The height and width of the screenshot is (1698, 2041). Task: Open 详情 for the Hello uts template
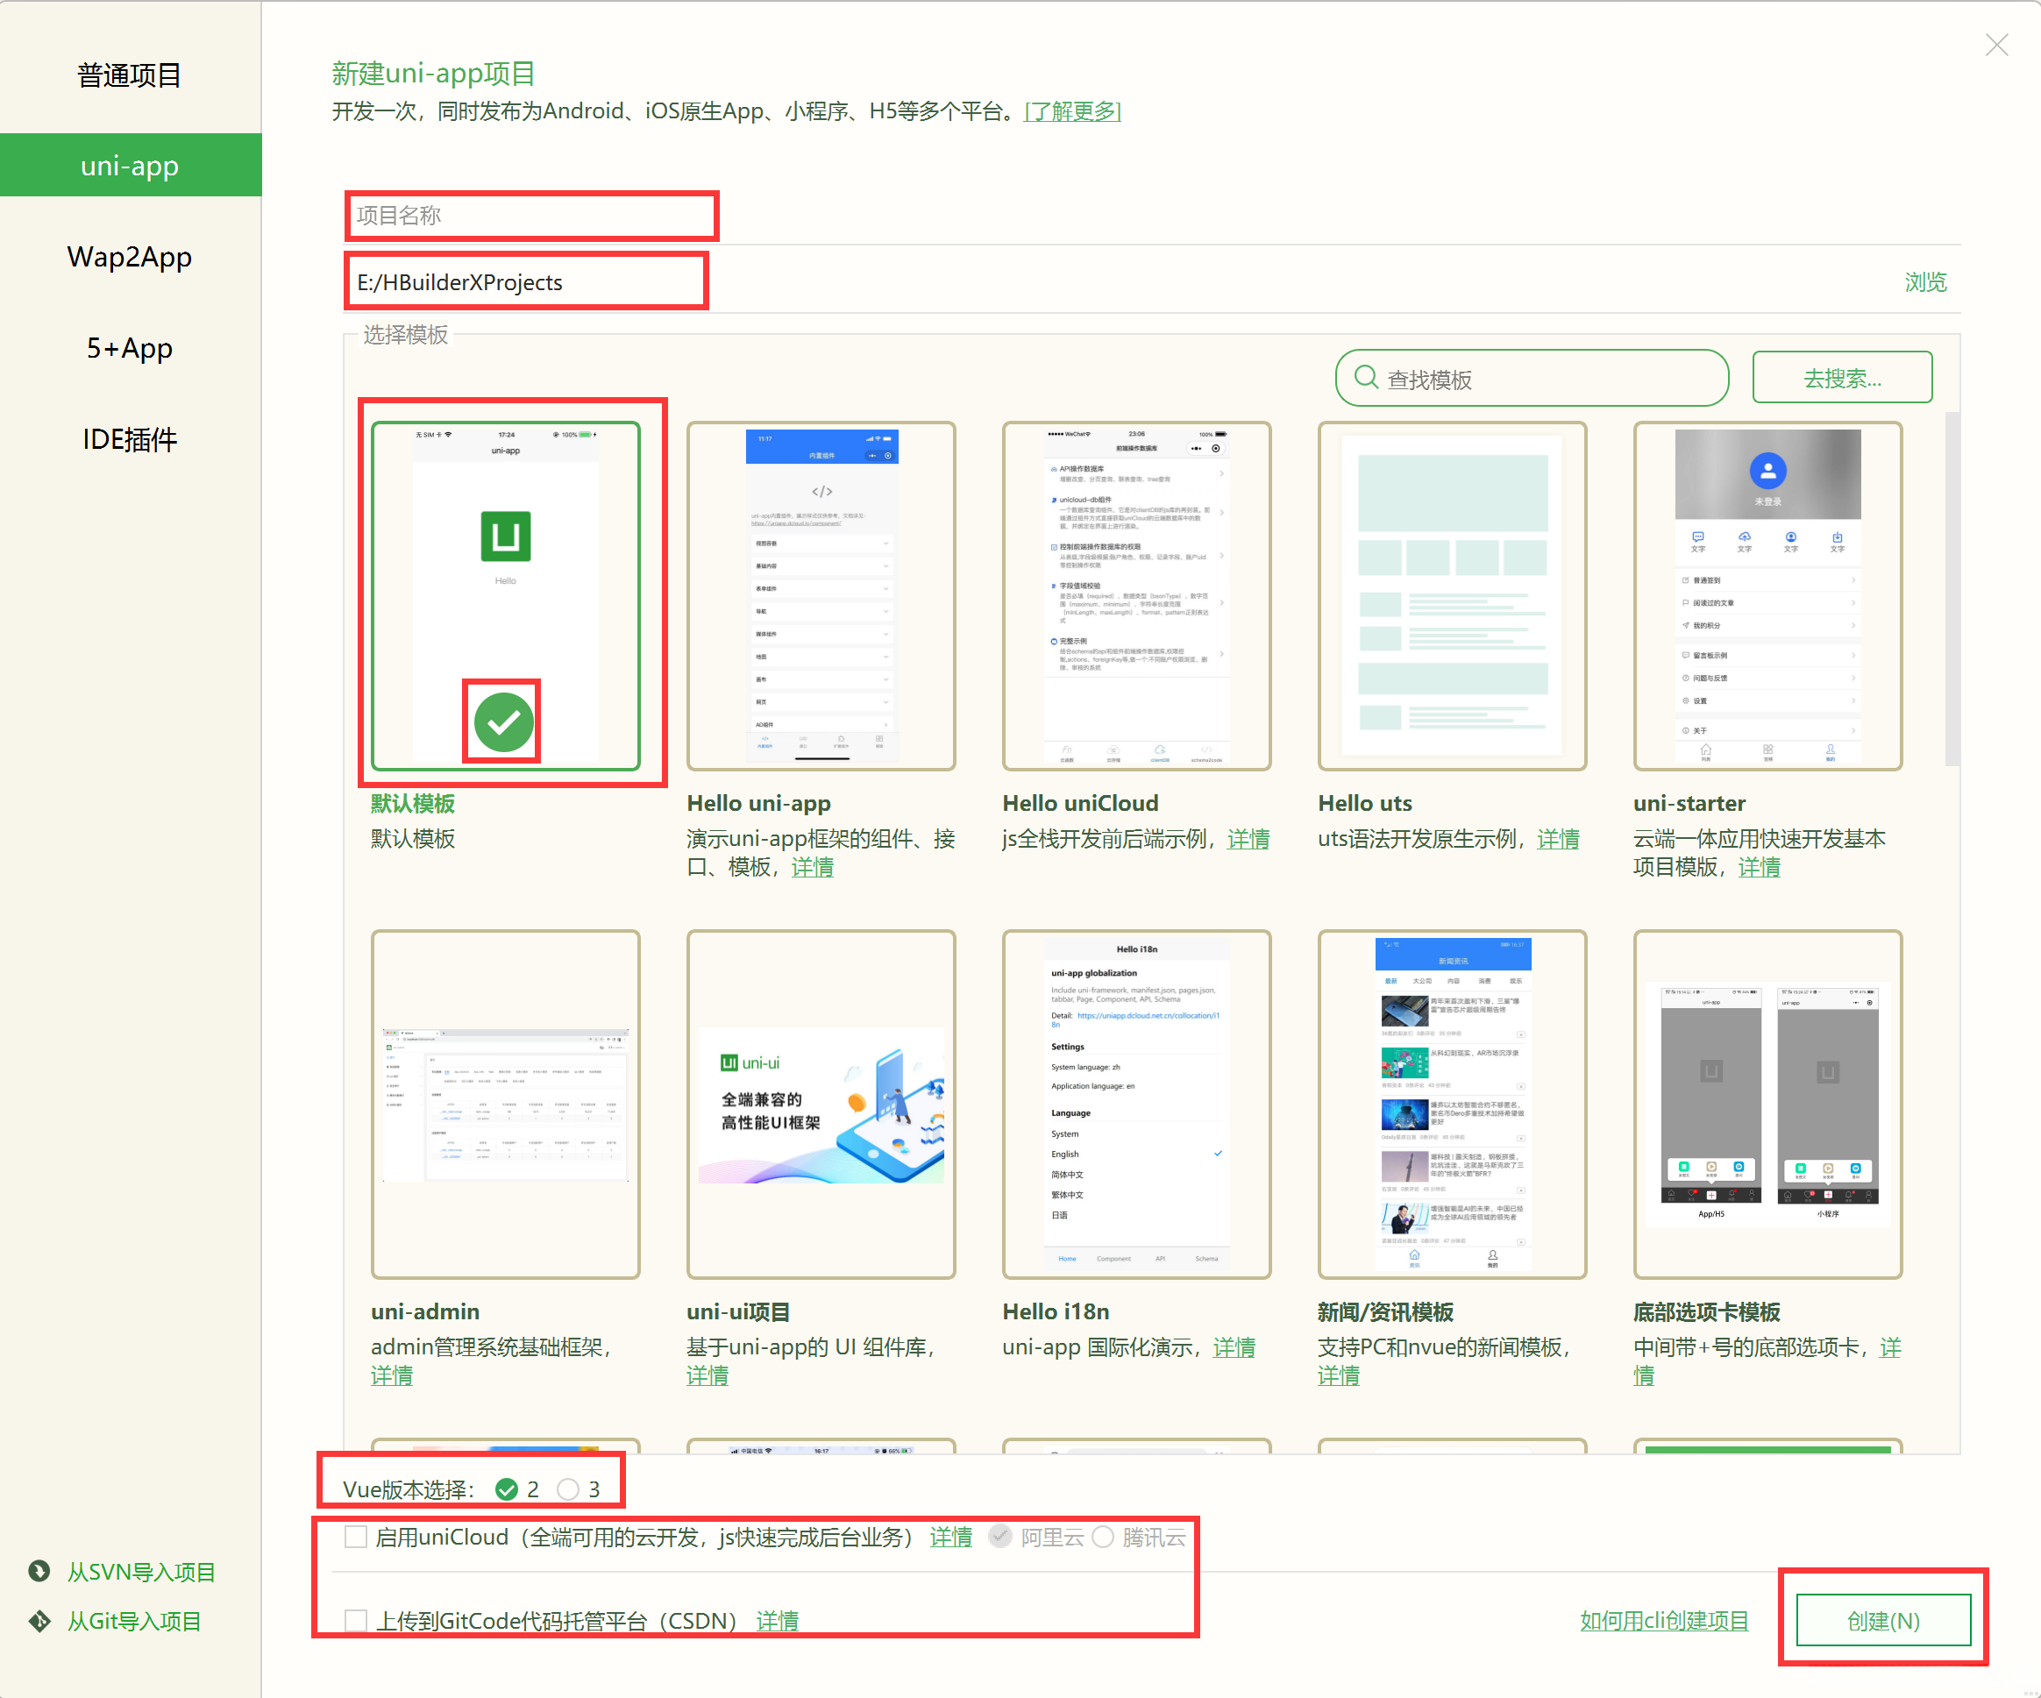coord(1559,839)
